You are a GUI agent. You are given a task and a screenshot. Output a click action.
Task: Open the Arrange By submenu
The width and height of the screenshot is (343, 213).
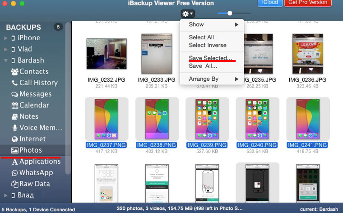click(x=204, y=79)
